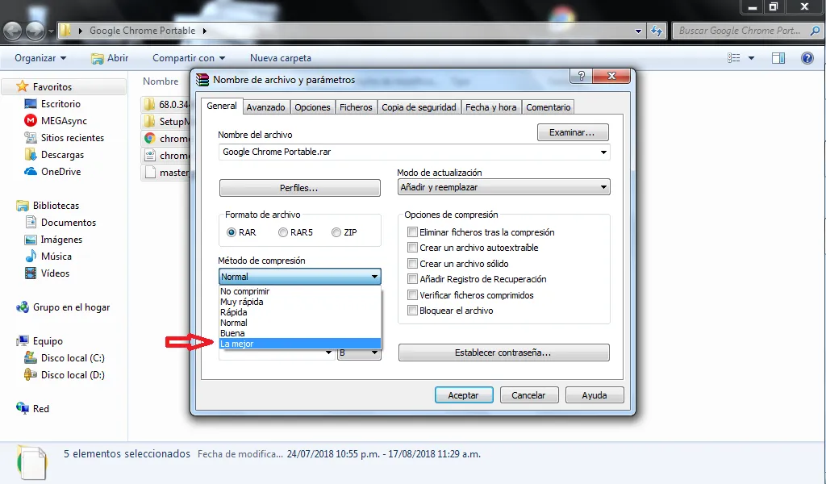Enable Crear un archivo autoextraíble
This screenshot has width=826, height=484.
[412, 248]
